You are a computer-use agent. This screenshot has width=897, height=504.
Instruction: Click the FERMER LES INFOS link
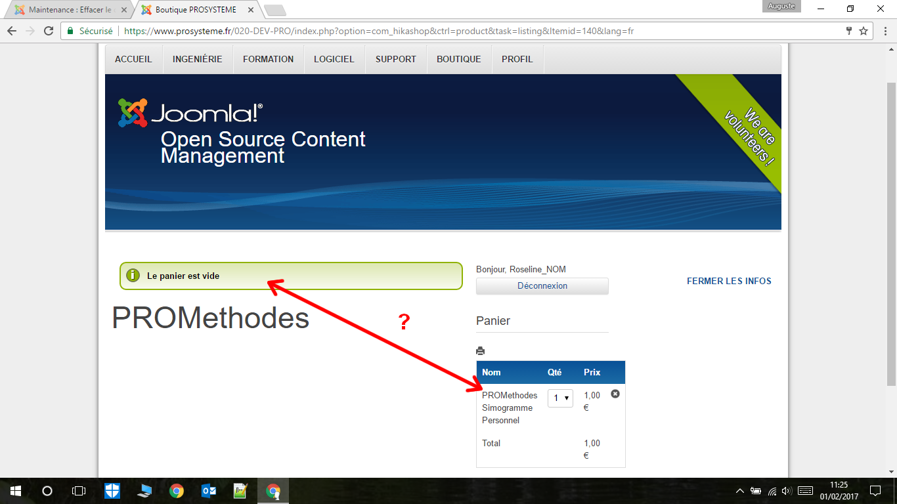pos(729,281)
